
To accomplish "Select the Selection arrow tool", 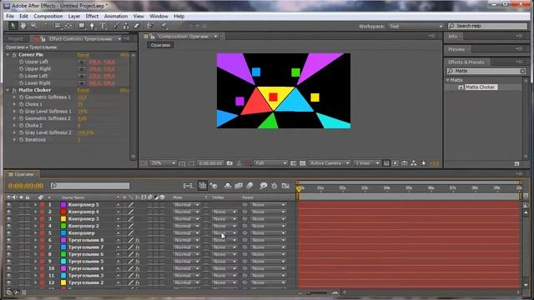I will (x=13, y=26).
